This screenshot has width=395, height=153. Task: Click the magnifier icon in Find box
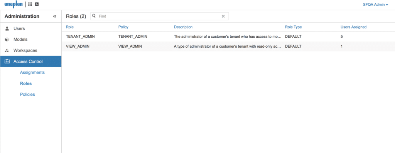click(94, 16)
